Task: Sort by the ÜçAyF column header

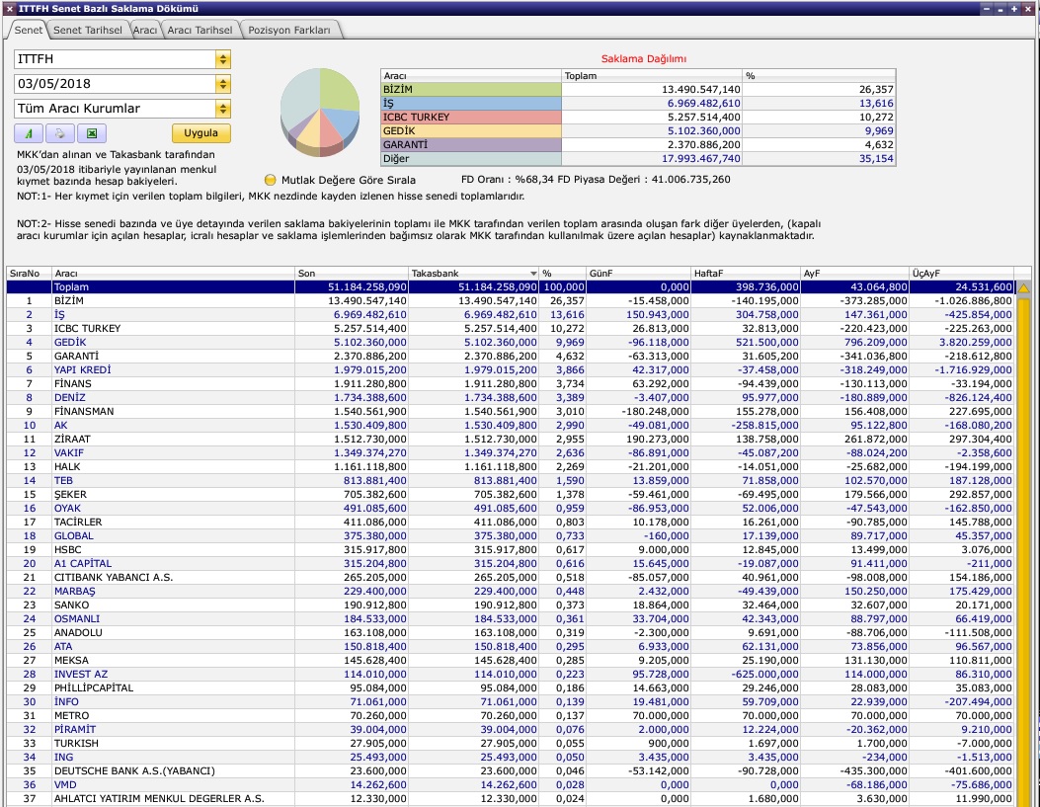Action: click(961, 274)
